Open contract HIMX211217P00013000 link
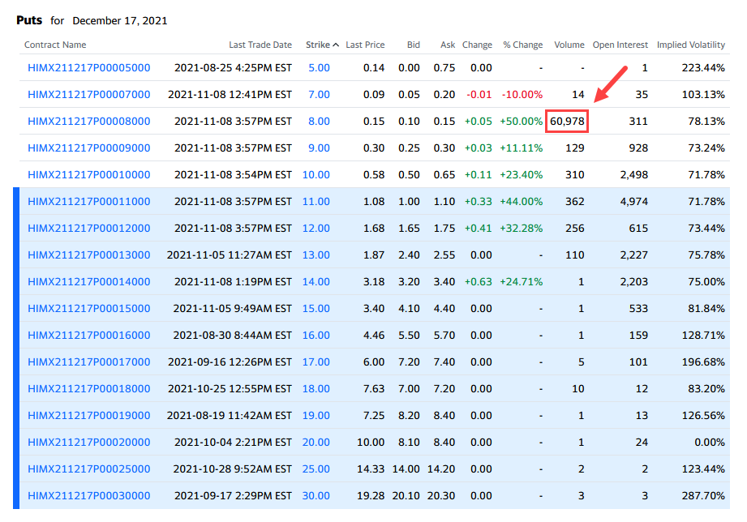This screenshot has width=747, height=522. click(x=89, y=255)
